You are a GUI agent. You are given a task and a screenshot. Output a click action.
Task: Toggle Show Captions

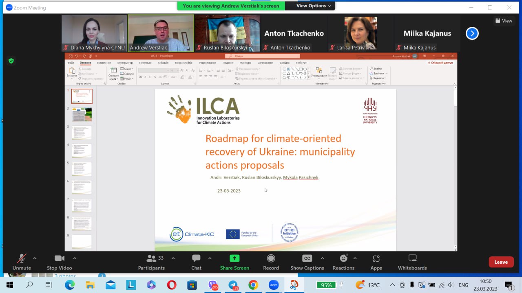click(307, 262)
